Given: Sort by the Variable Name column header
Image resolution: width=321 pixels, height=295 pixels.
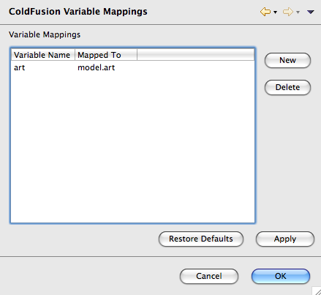Looking at the screenshot, I should coord(43,55).
